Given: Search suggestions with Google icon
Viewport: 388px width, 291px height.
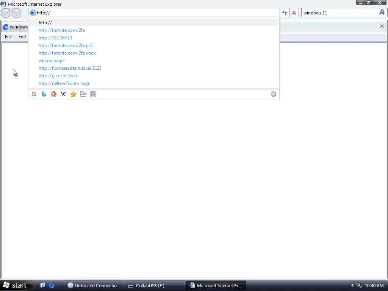Looking at the screenshot, I should click(34, 94).
